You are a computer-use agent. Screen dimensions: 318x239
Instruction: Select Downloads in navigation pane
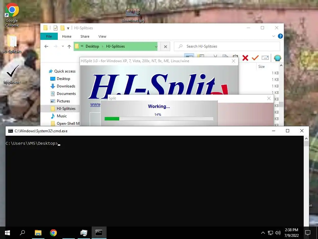[63, 86]
